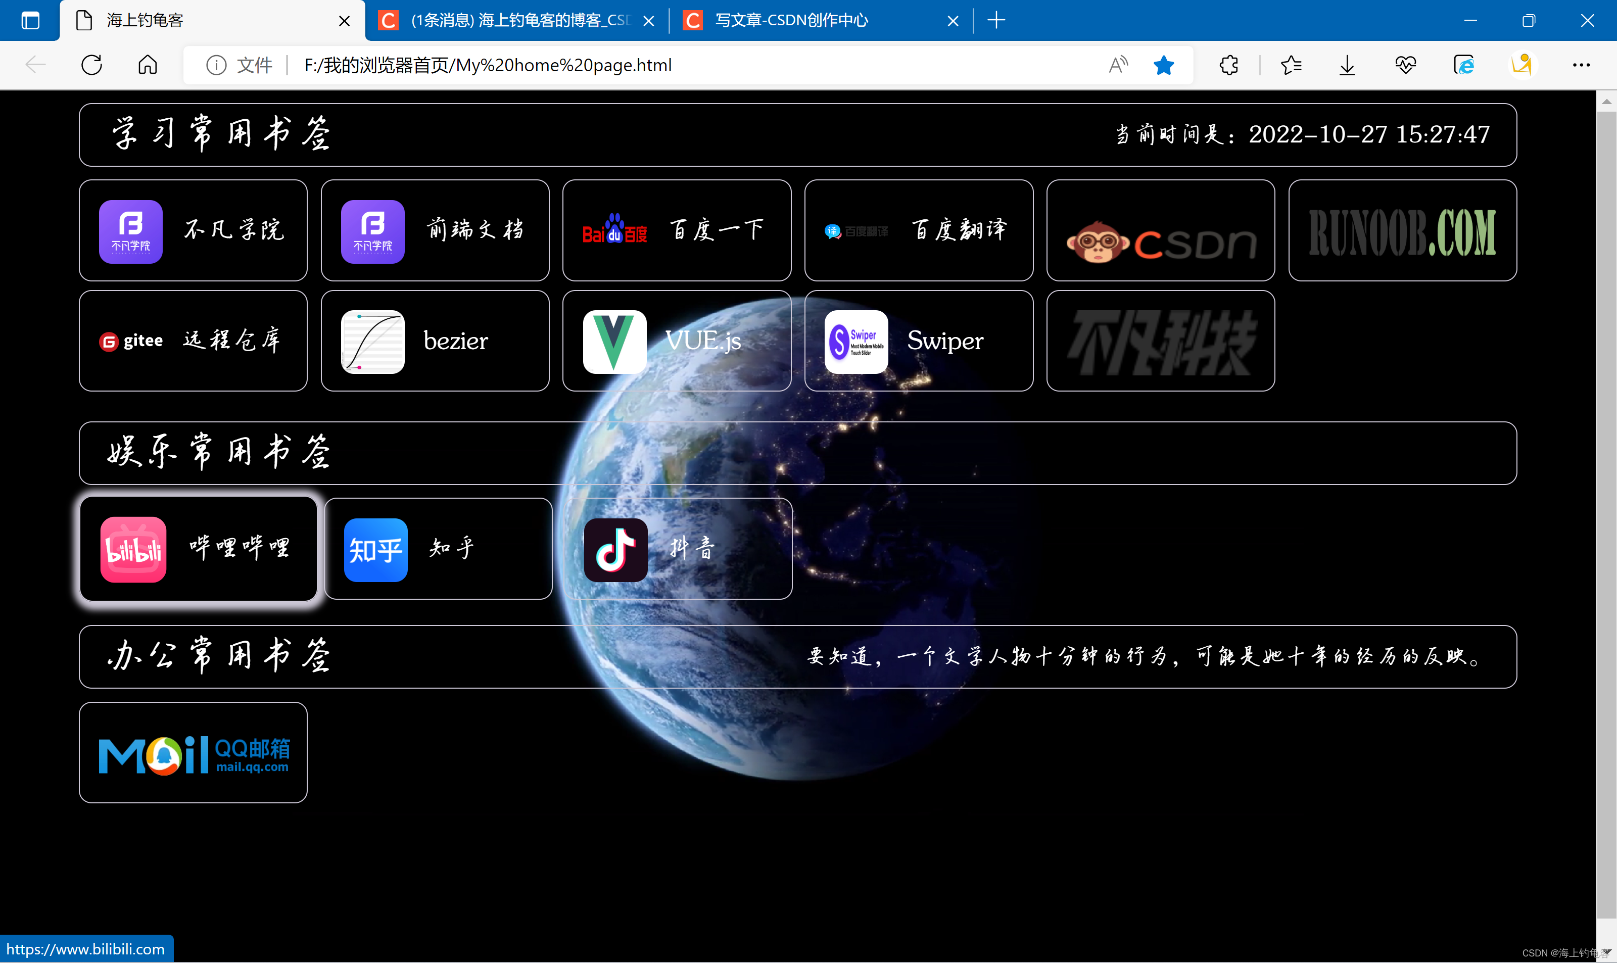Close the 海上钓龟客的博客 CSDN tab
The image size is (1617, 963).
(648, 21)
